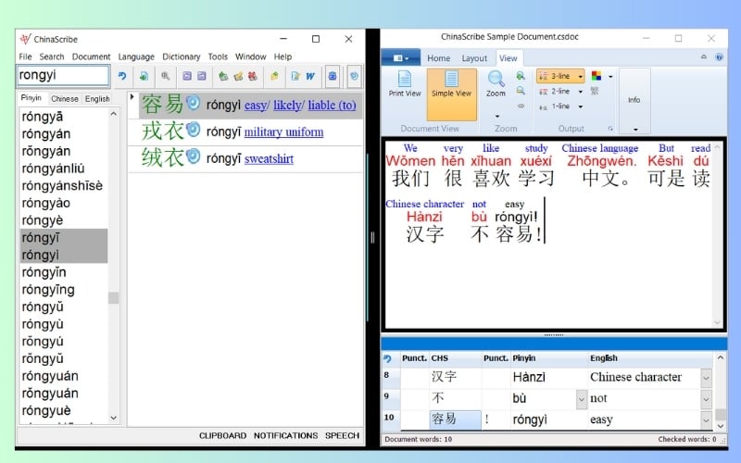Image resolution: width=741 pixels, height=463 pixels.
Task: Click the green import document toolbar icon
Action: coord(144,76)
